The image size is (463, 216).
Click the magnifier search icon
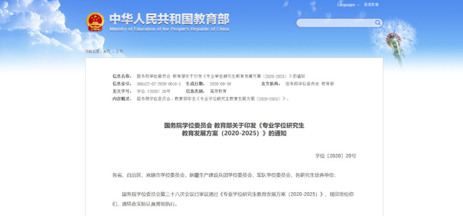378,23
